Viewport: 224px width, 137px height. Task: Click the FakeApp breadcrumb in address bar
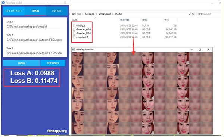pos(90,14)
